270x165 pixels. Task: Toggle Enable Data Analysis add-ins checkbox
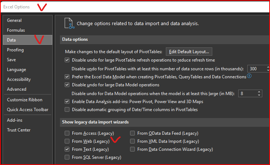pyautogui.click(x=67, y=102)
